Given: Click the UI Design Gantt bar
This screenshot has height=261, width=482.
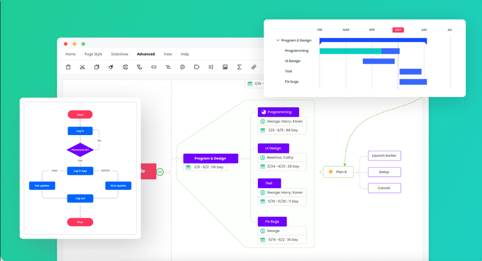Looking at the screenshot, I should pyautogui.click(x=379, y=61).
